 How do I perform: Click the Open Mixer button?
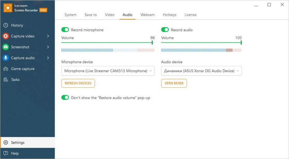pos(174,83)
